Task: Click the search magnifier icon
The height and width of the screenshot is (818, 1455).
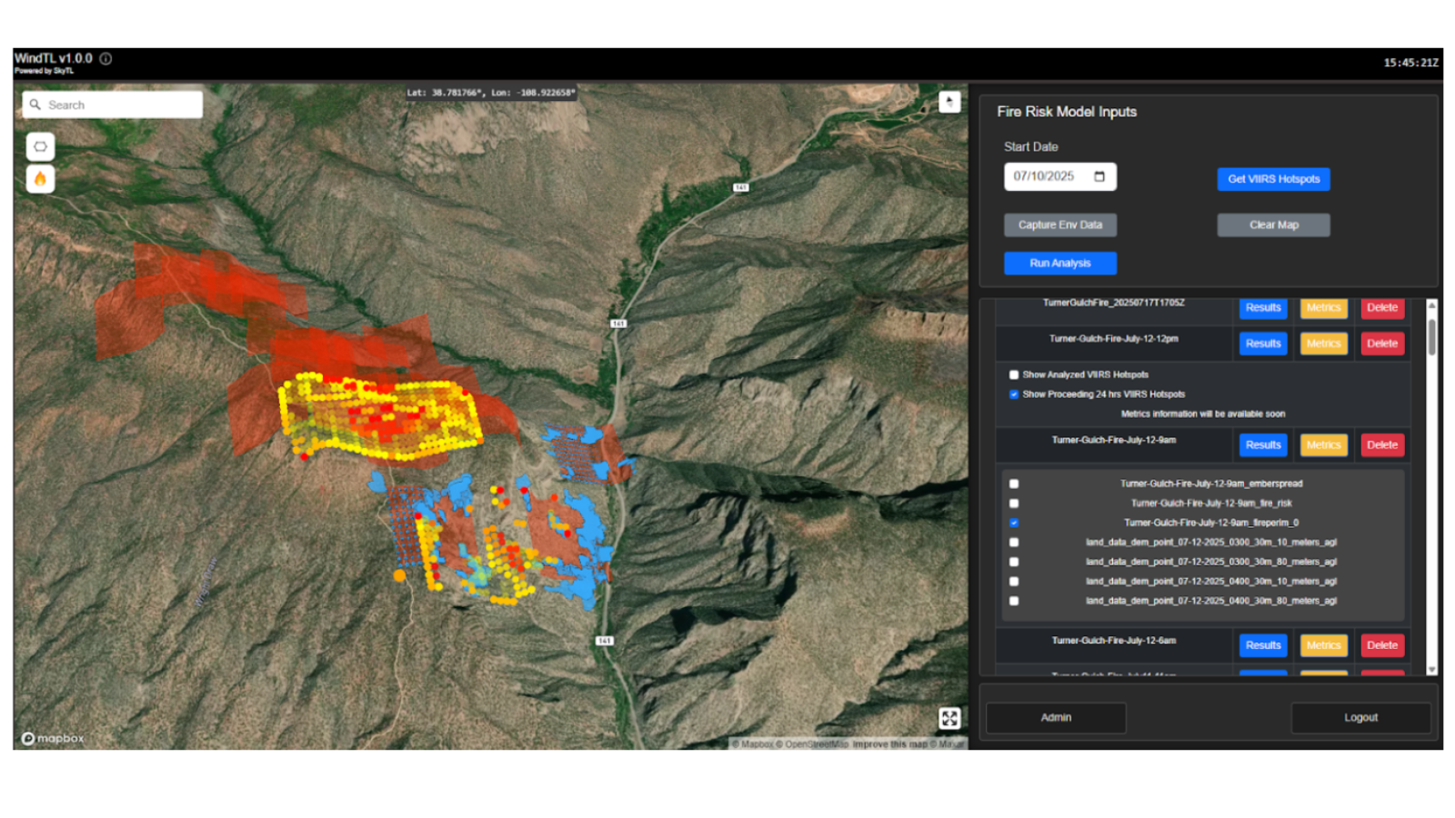Action: click(35, 105)
